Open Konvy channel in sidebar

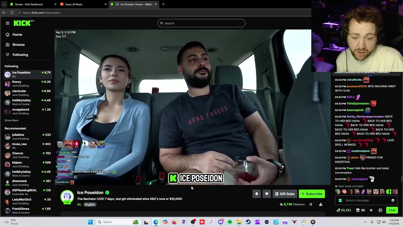pos(28,84)
